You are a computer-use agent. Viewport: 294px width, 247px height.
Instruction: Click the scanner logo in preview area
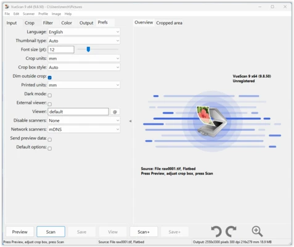[212, 121]
